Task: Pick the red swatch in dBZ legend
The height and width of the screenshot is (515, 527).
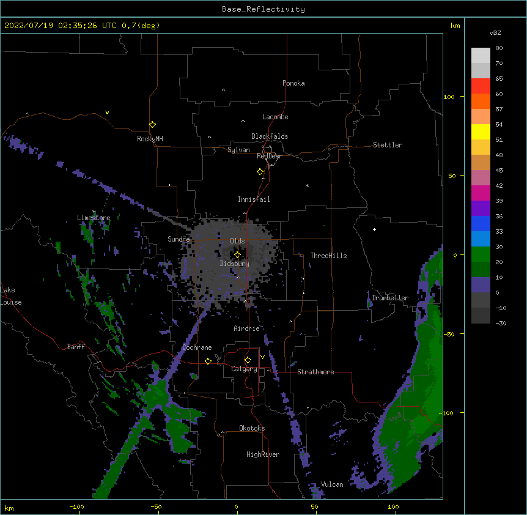Action: click(481, 86)
